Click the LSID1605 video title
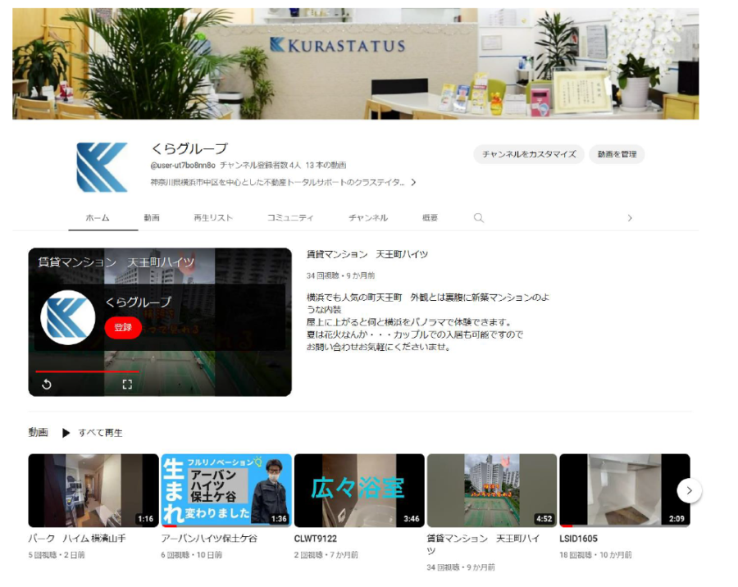The height and width of the screenshot is (587, 738). 578,539
